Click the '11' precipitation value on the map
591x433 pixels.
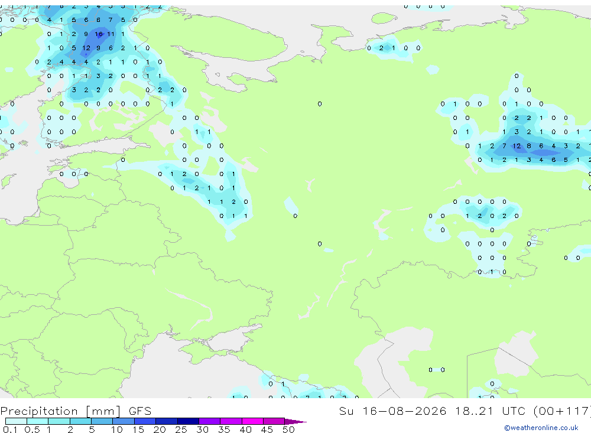tap(111, 34)
